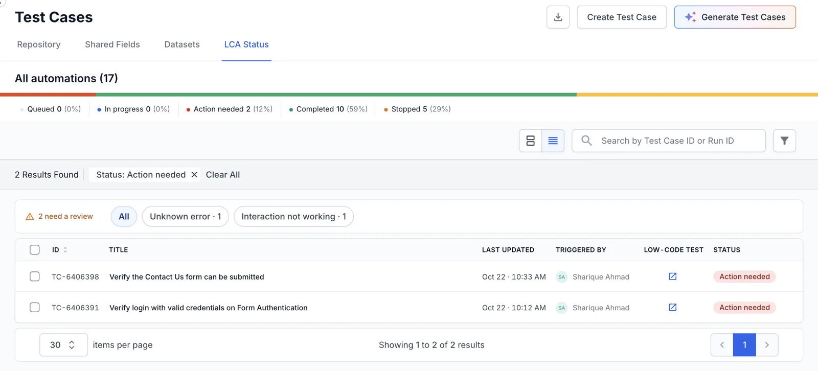This screenshot has width=818, height=371.
Task: Select the LCA Status tab
Action: pyautogui.click(x=246, y=44)
